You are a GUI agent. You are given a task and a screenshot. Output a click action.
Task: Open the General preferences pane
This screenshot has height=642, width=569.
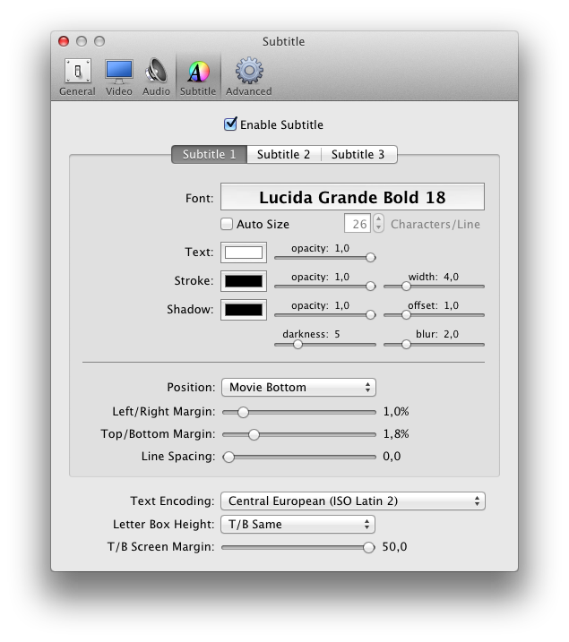(x=77, y=77)
